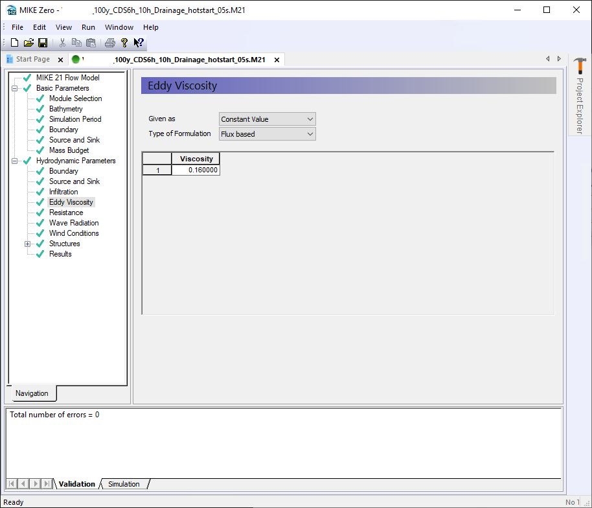Select Bathymetry in the navigation tree
This screenshot has height=508, width=592.
click(x=65, y=109)
